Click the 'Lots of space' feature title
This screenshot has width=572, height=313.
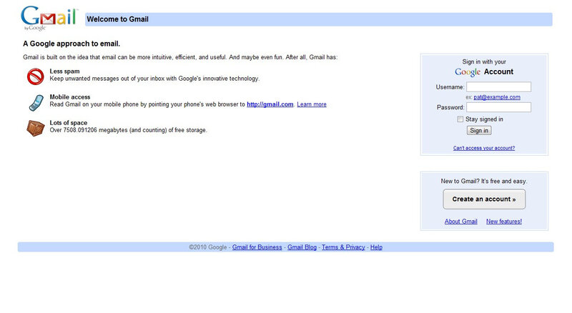click(69, 123)
